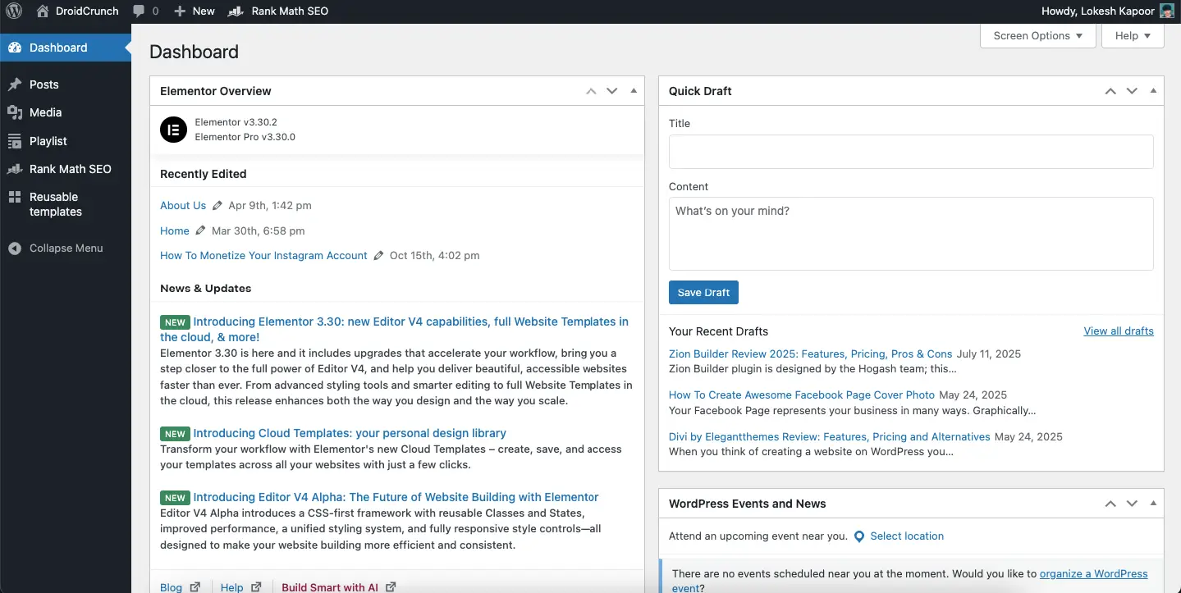Open the Divi by Elegantthemes Review draft
Screen dimensions: 1181x593
click(830, 436)
